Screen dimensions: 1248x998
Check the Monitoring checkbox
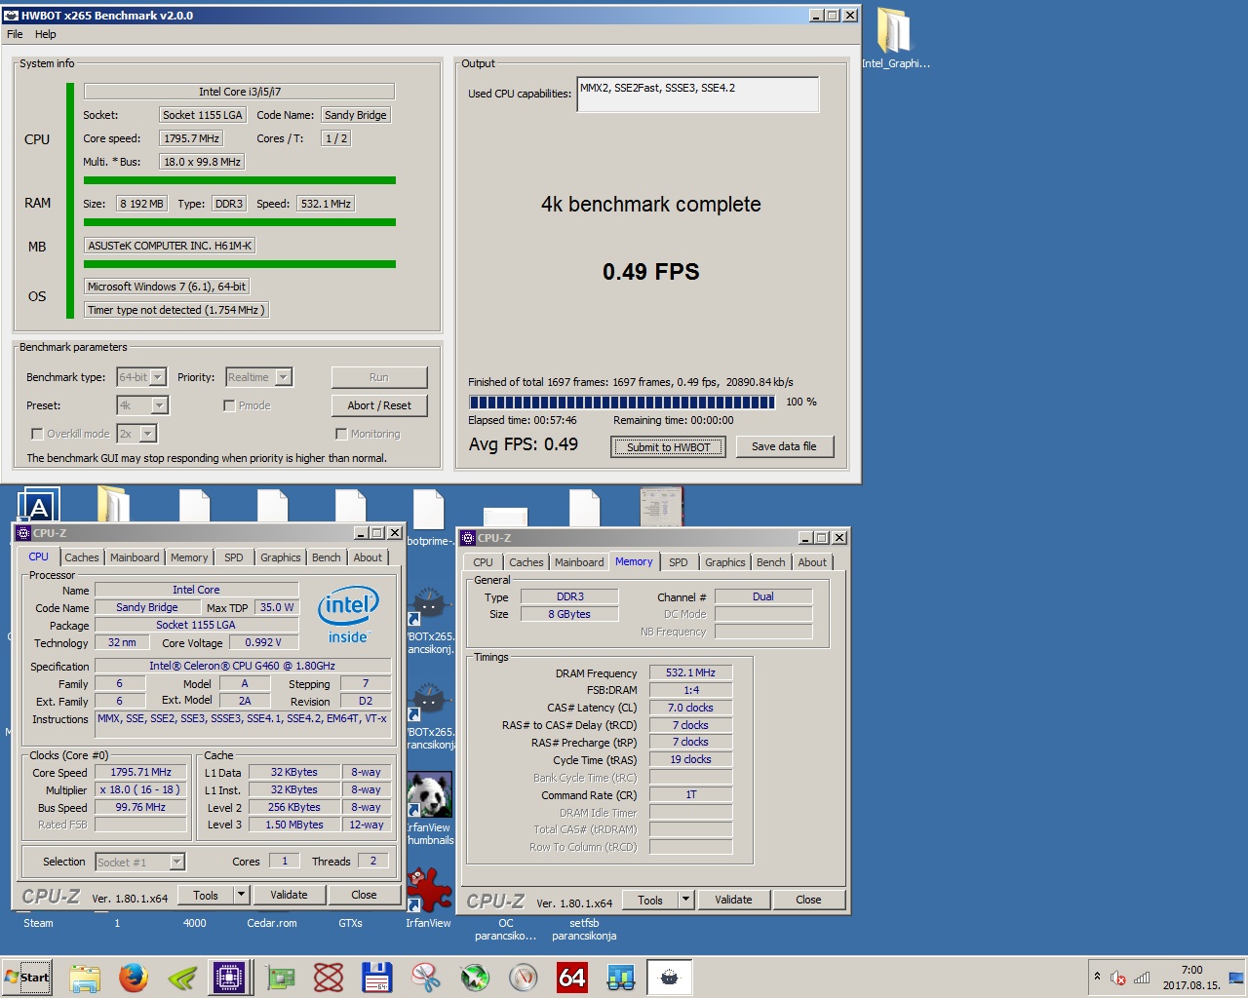click(341, 434)
